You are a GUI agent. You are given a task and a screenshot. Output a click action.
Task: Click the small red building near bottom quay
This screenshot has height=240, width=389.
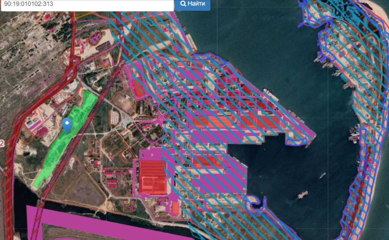[x=176, y=208]
